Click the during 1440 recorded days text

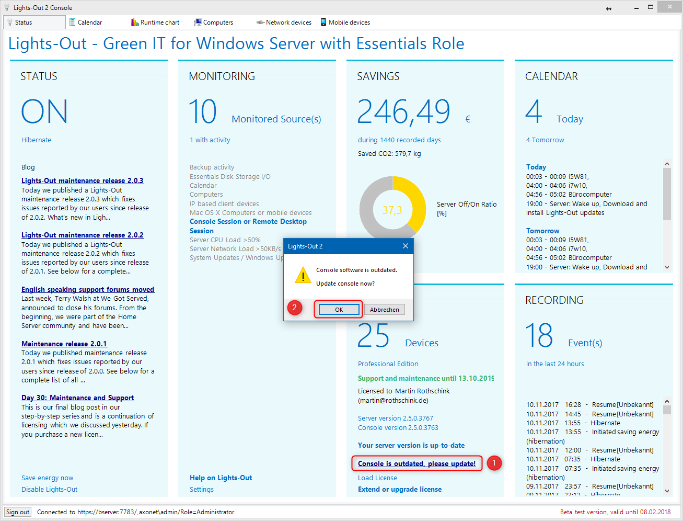(x=399, y=140)
